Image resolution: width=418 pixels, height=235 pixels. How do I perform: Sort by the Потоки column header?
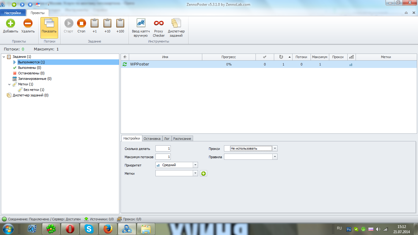tap(301, 57)
